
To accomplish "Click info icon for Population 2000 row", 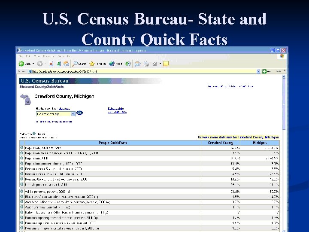I will pos(22,158).
